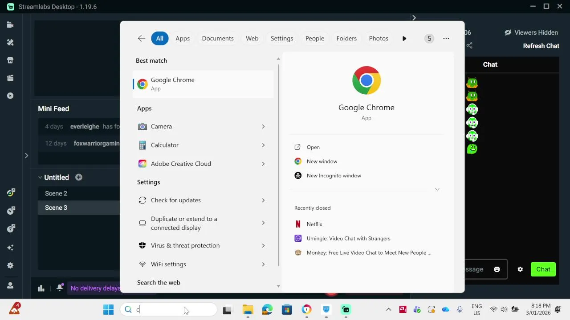Click the microphone system tray icon
Image resolution: width=570 pixels, height=320 pixels.
[x=460, y=309]
